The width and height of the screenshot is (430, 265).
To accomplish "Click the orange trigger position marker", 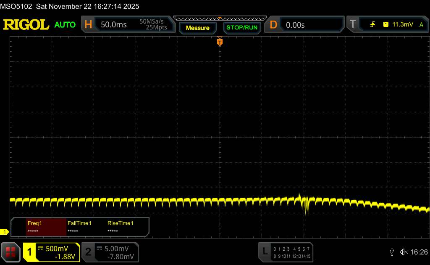I will (220, 42).
